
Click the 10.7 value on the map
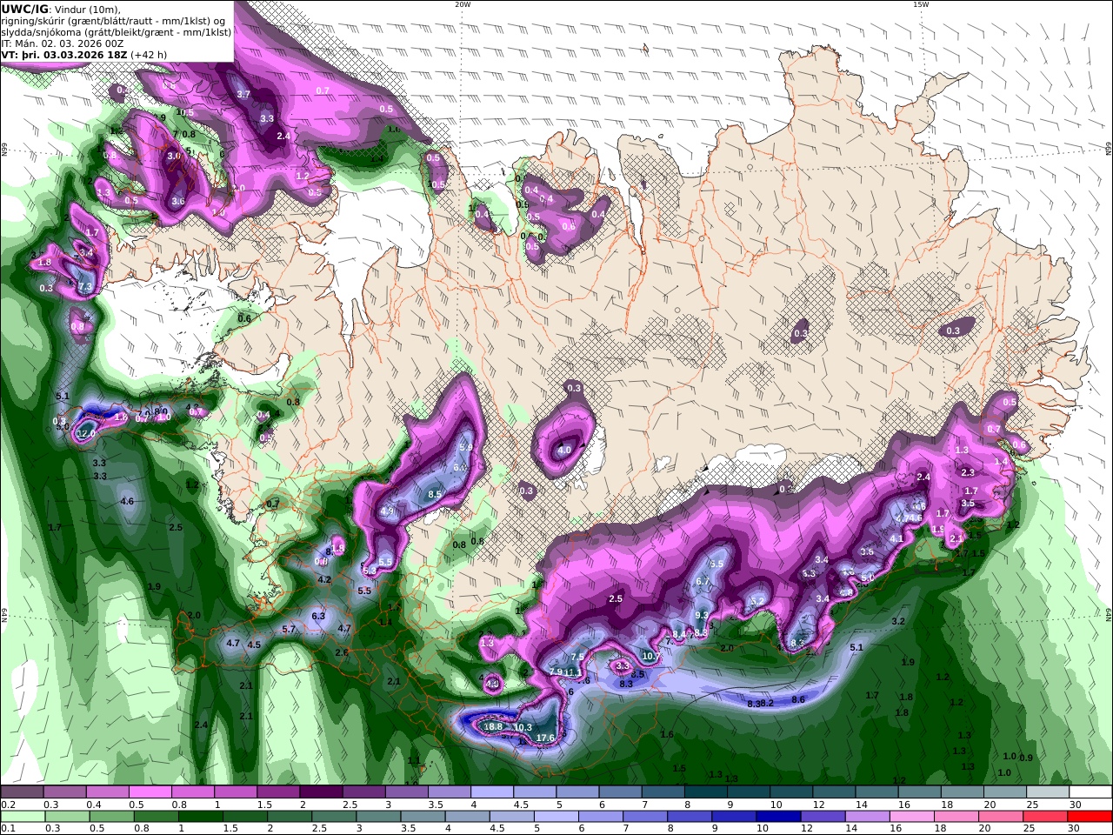tap(651, 656)
